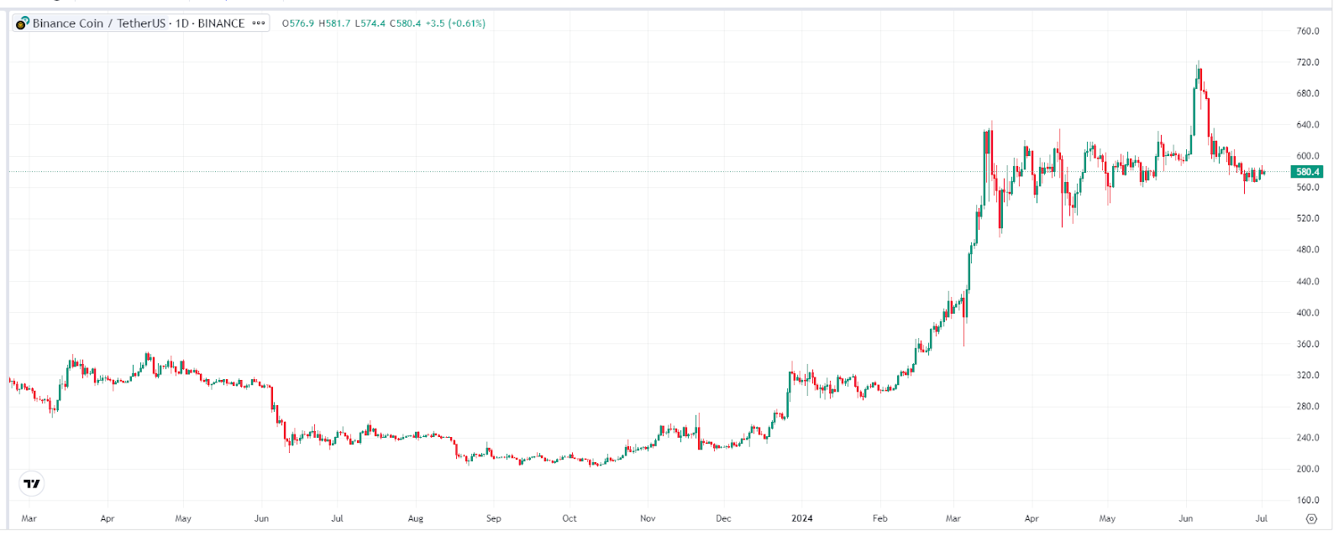Click the Dec label on time axis
This screenshot has width=1344, height=536.
pos(723,518)
